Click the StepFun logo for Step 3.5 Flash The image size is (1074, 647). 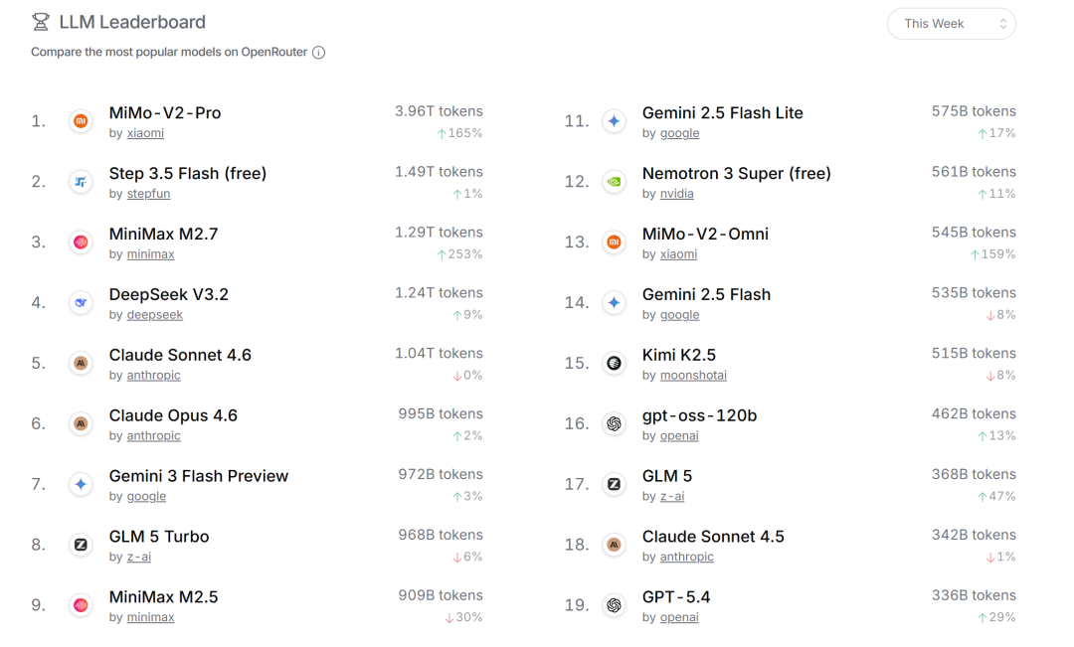(x=82, y=182)
